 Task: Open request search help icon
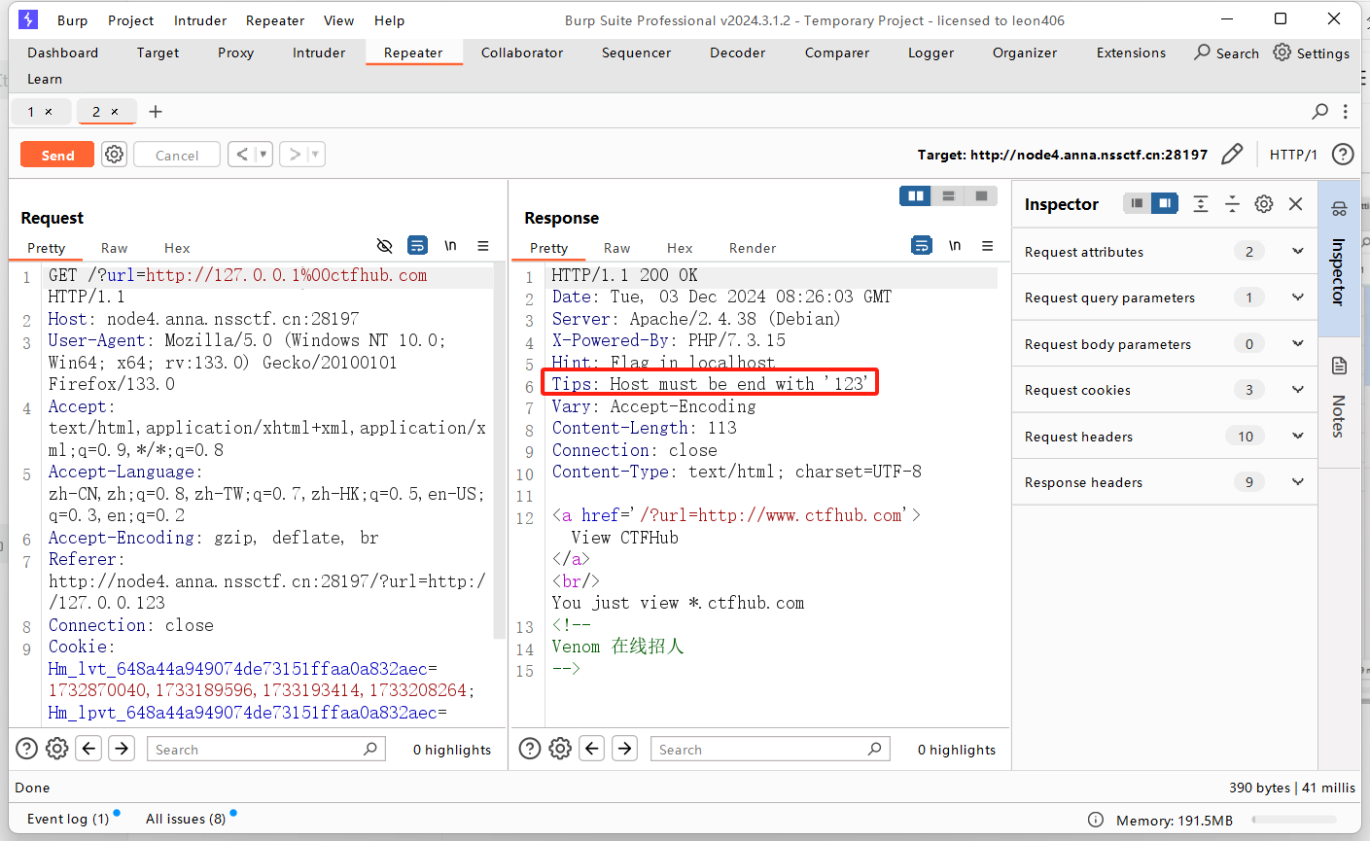coord(27,749)
